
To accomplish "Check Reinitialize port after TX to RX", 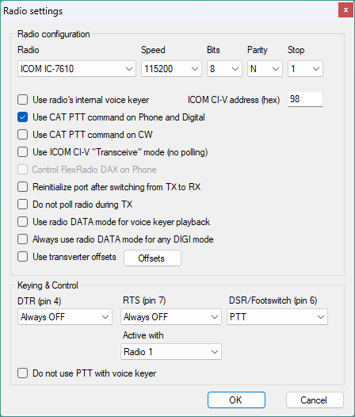I will [23, 187].
